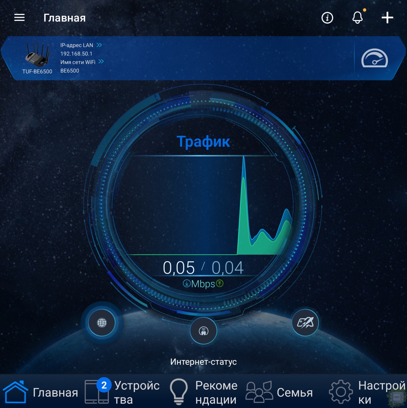Tap the plus icon to add device

point(387,18)
